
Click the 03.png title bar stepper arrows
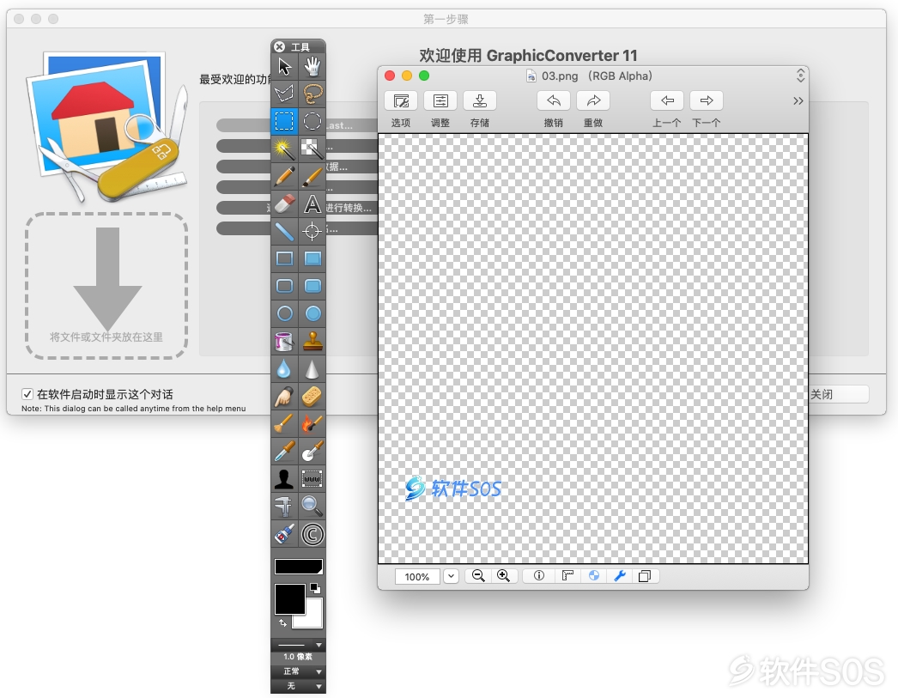[801, 76]
